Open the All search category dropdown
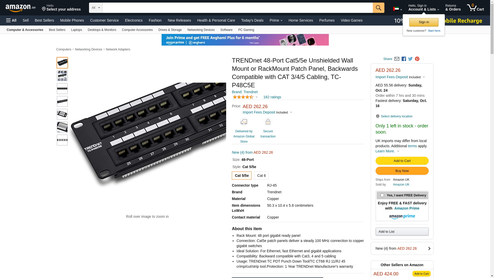The width and height of the screenshot is (494, 278). [95, 8]
